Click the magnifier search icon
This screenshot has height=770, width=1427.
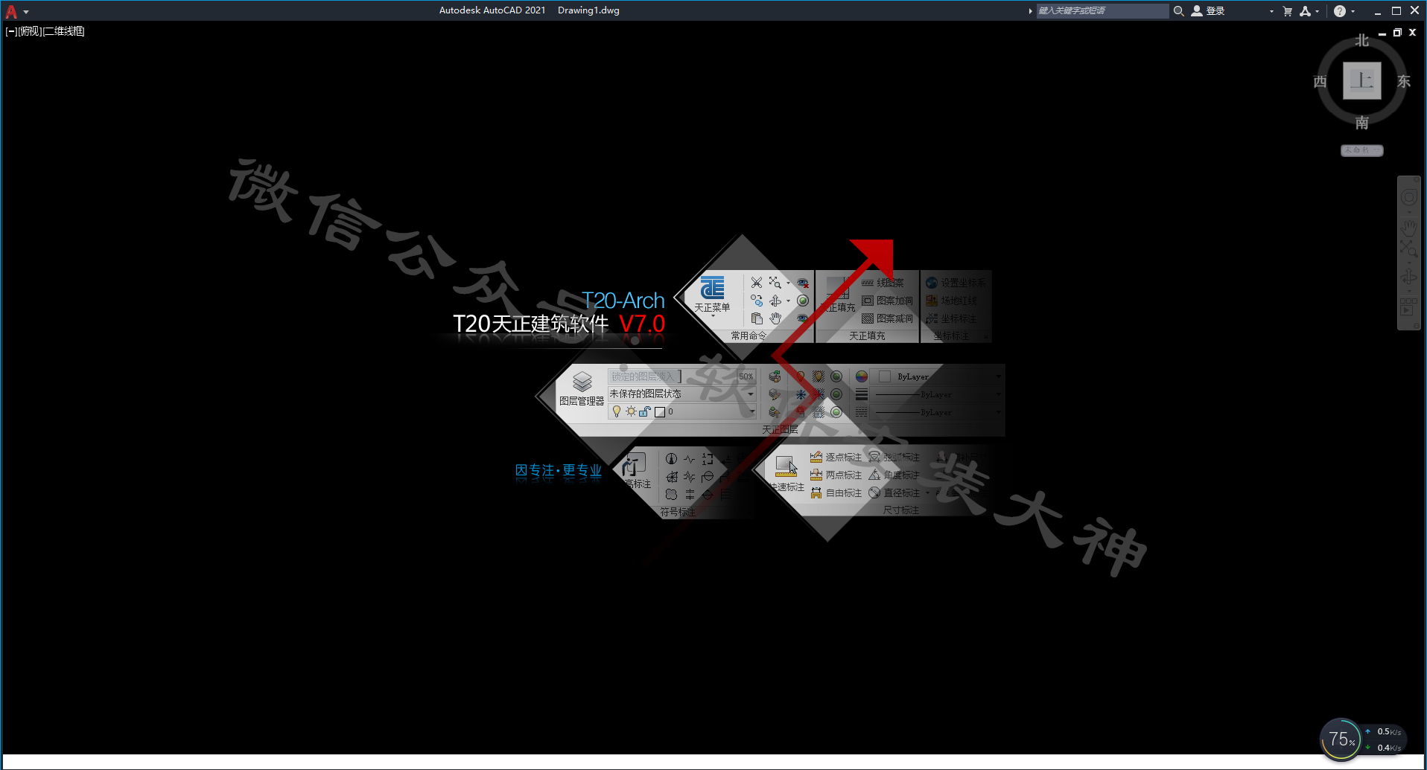(x=1178, y=11)
